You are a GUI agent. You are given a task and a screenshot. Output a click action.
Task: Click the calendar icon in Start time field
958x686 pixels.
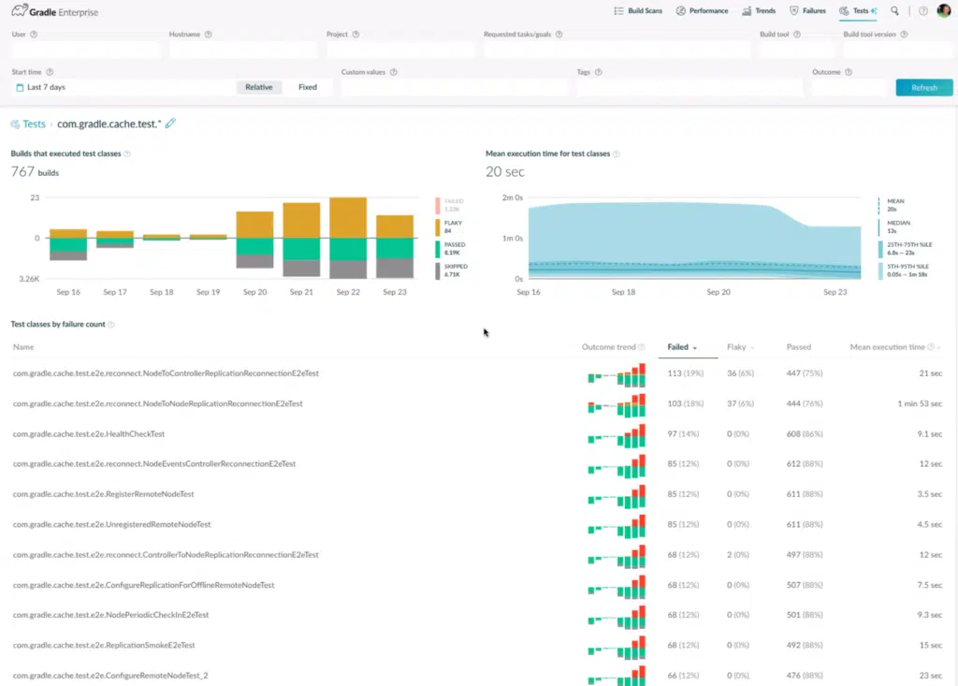[20, 87]
